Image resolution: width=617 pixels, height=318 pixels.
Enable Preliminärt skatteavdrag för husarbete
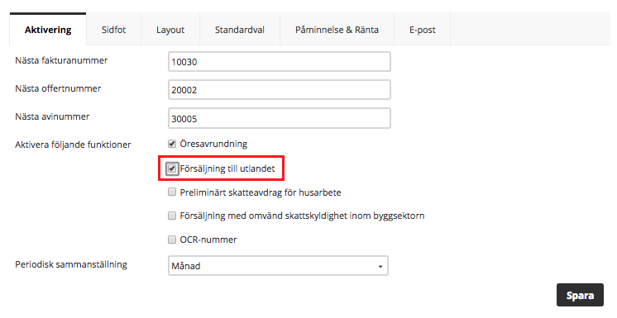pyautogui.click(x=172, y=192)
